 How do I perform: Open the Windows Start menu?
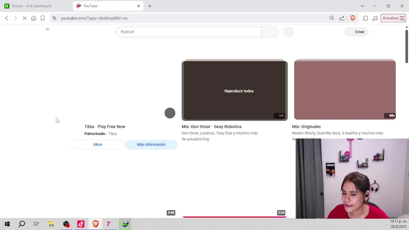(7, 224)
